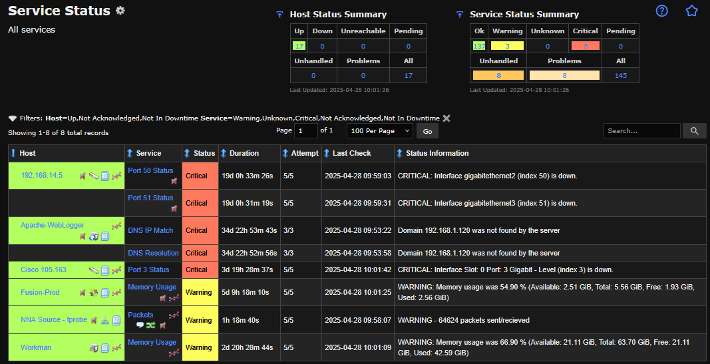Sort the table by Host column
The width and height of the screenshot is (710, 364).
click(27, 153)
